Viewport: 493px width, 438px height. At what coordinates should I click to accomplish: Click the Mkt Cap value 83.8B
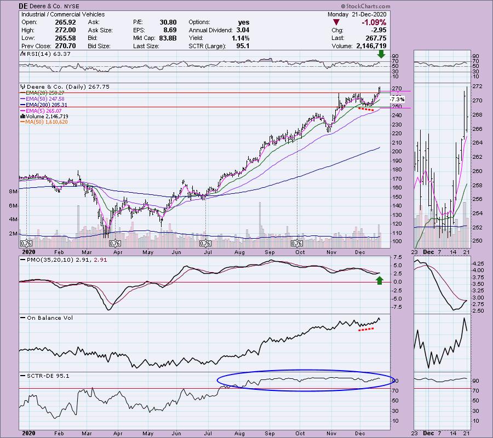168,38
